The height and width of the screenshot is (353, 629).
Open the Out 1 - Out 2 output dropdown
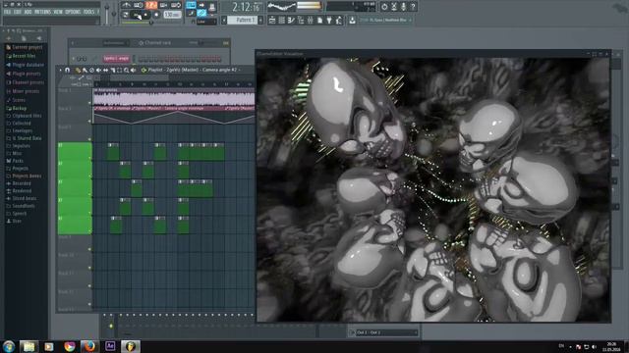384,332
